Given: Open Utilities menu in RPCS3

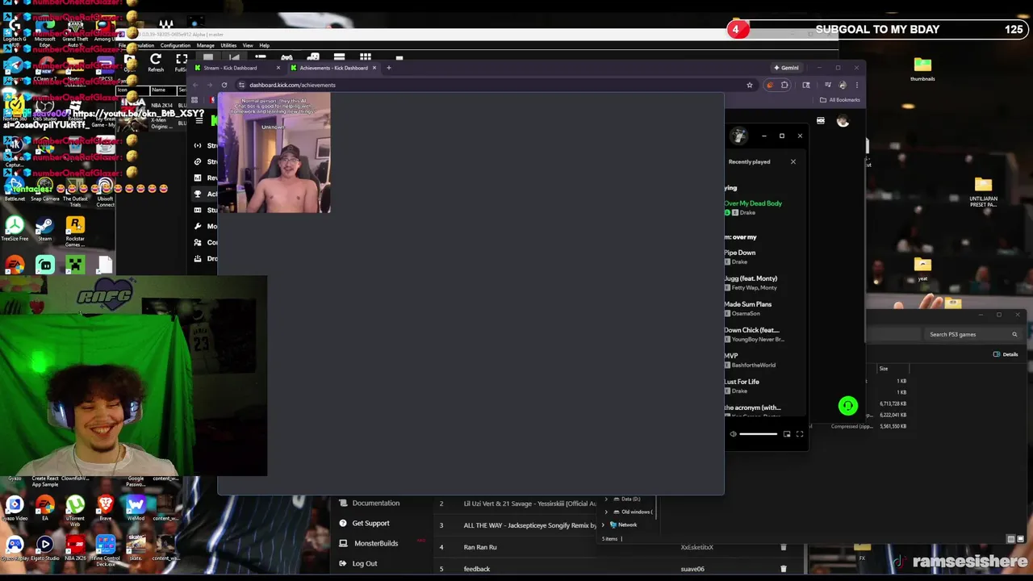Looking at the screenshot, I should 228,45.
